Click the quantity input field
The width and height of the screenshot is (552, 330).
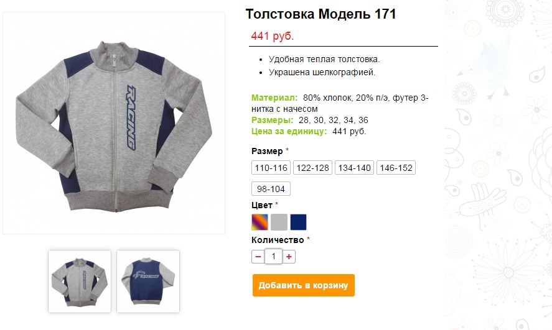[274, 257]
